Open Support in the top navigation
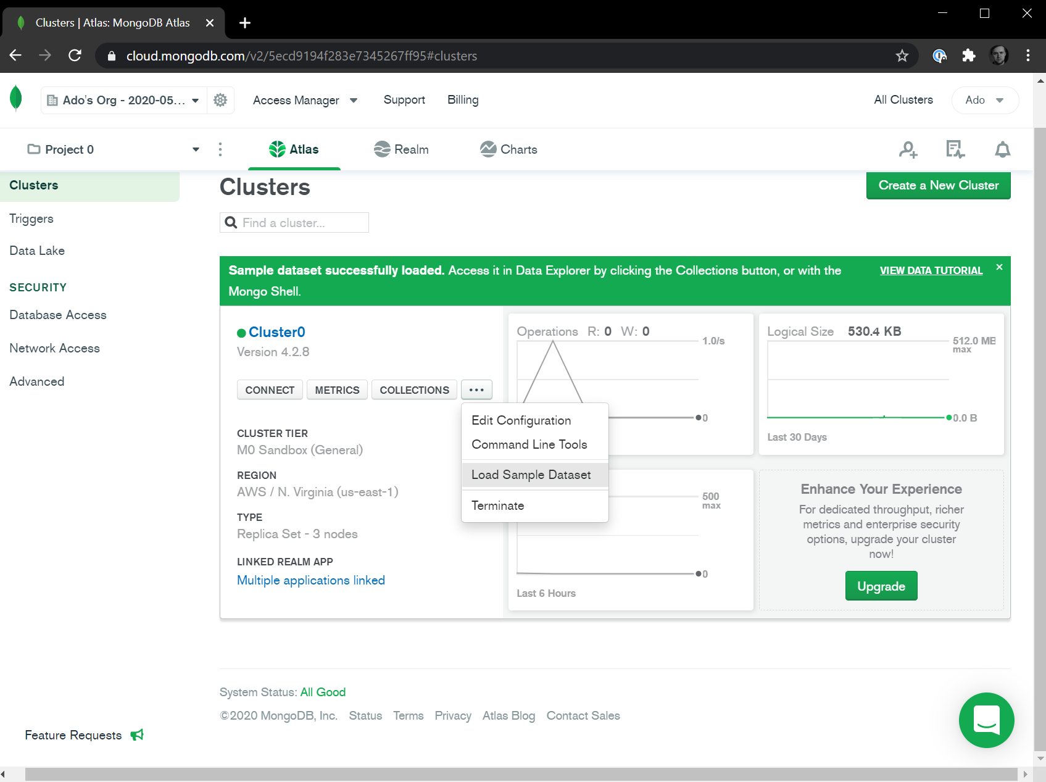 (x=404, y=100)
